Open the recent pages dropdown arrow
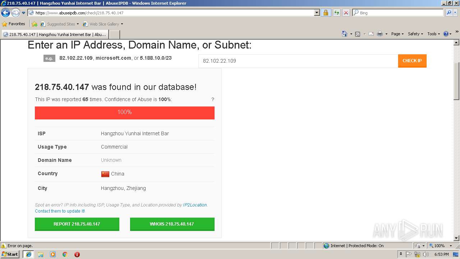The image size is (460, 259). click(24, 13)
